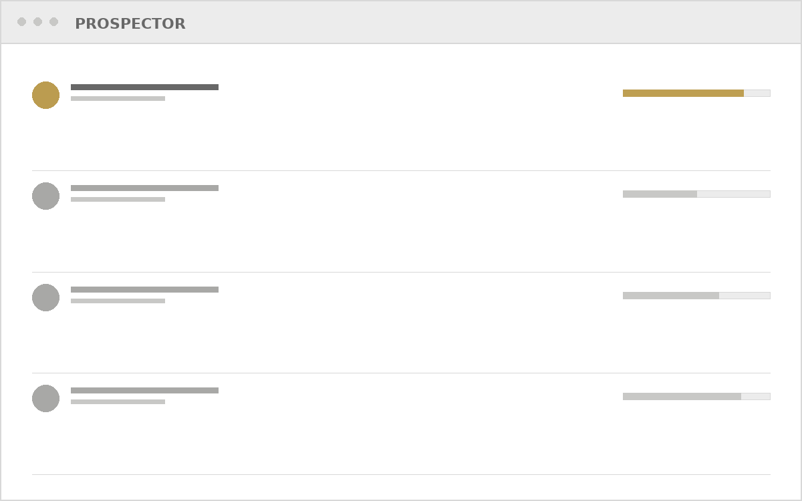Viewport: 802px width, 501px height.
Task: Click the third row's gray progress bar
Action: pos(696,295)
